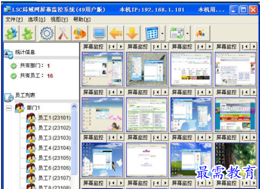Select 员工2 (23102) in employee list
260x189 pixels.
[x=54, y=128]
